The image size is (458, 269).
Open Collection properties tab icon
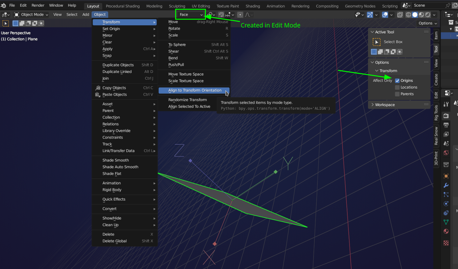coord(446,165)
